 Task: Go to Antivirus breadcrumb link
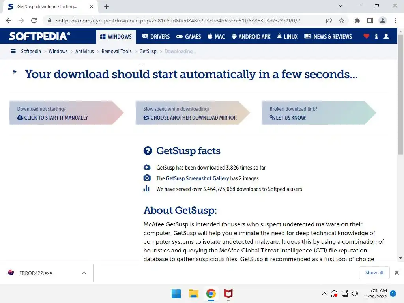pos(84,52)
